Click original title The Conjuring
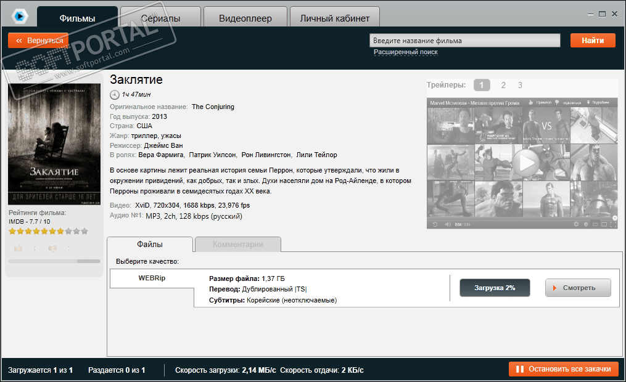Image resolution: width=626 pixels, height=382 pixels. pos(213,107)
